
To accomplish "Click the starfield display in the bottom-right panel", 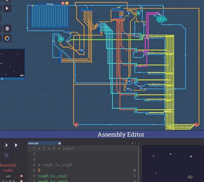I will point(173,163).
